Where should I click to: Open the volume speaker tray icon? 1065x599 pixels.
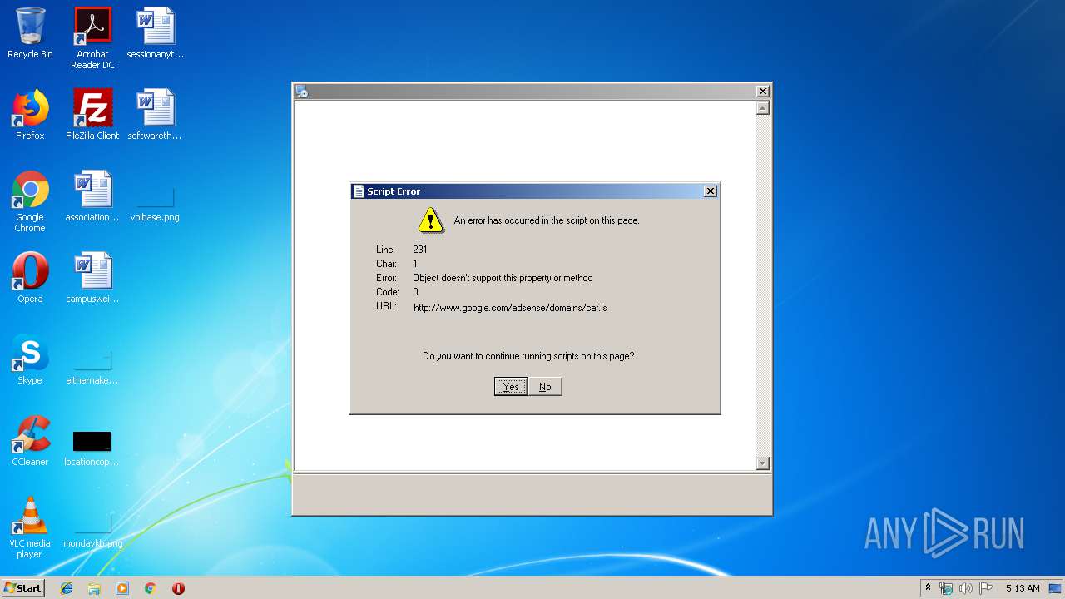point(965,588)
